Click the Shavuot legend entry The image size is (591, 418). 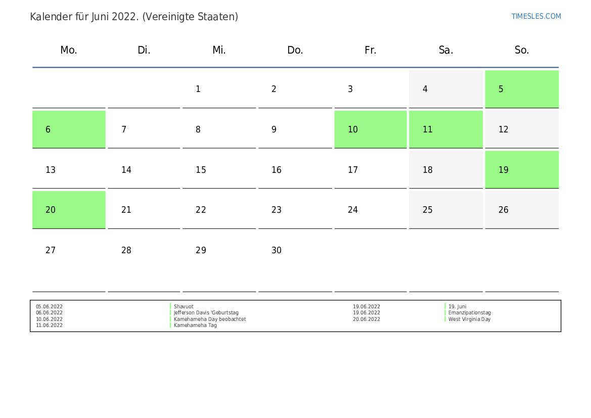click(184, 306)
